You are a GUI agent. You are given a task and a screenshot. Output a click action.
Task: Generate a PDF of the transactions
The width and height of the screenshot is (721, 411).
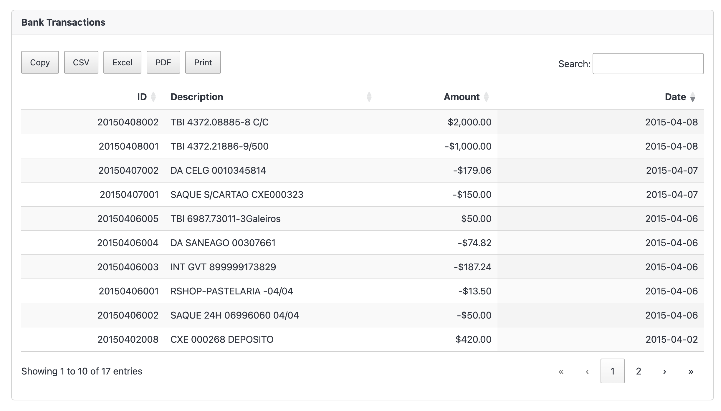pyautogui.click(x=163, y=62)
